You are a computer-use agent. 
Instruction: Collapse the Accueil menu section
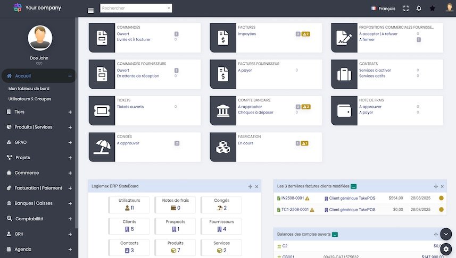pos(70,76)
